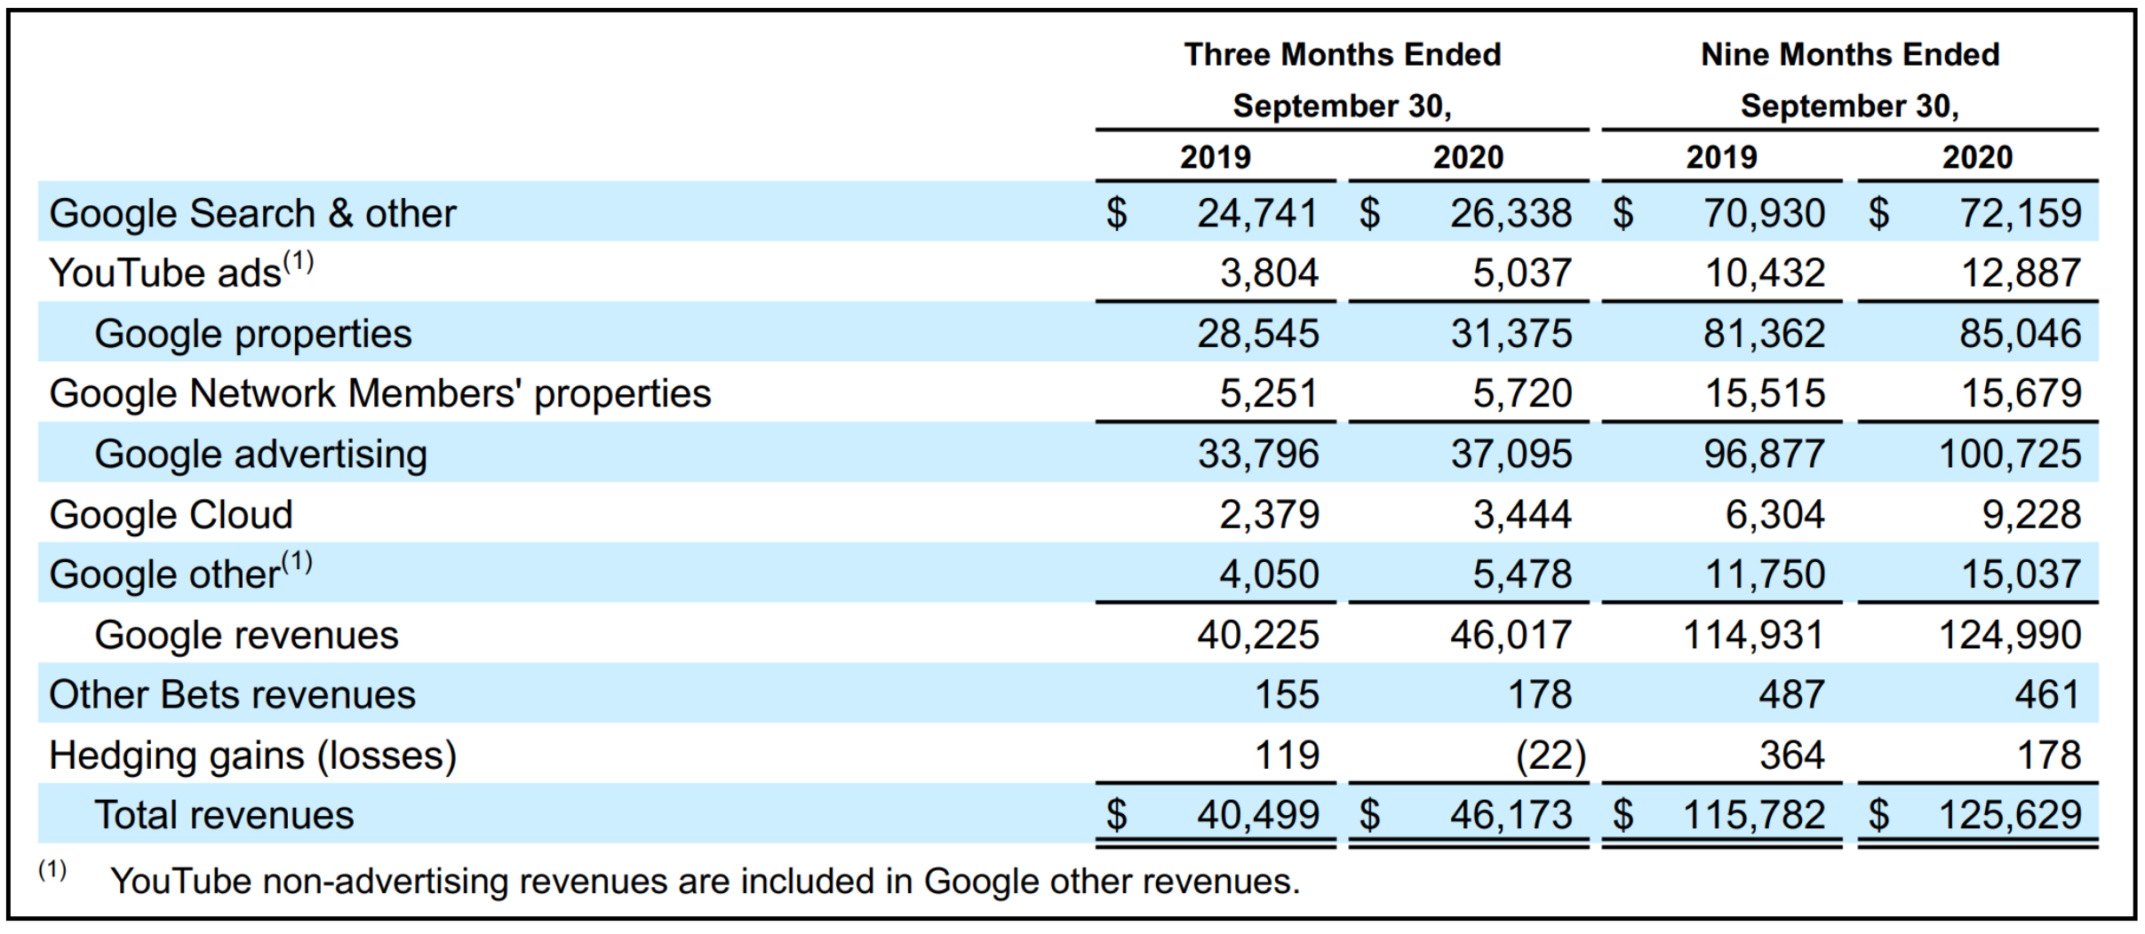
Task: Select Google advertising value 33,796
Action: coord(1257,455)
